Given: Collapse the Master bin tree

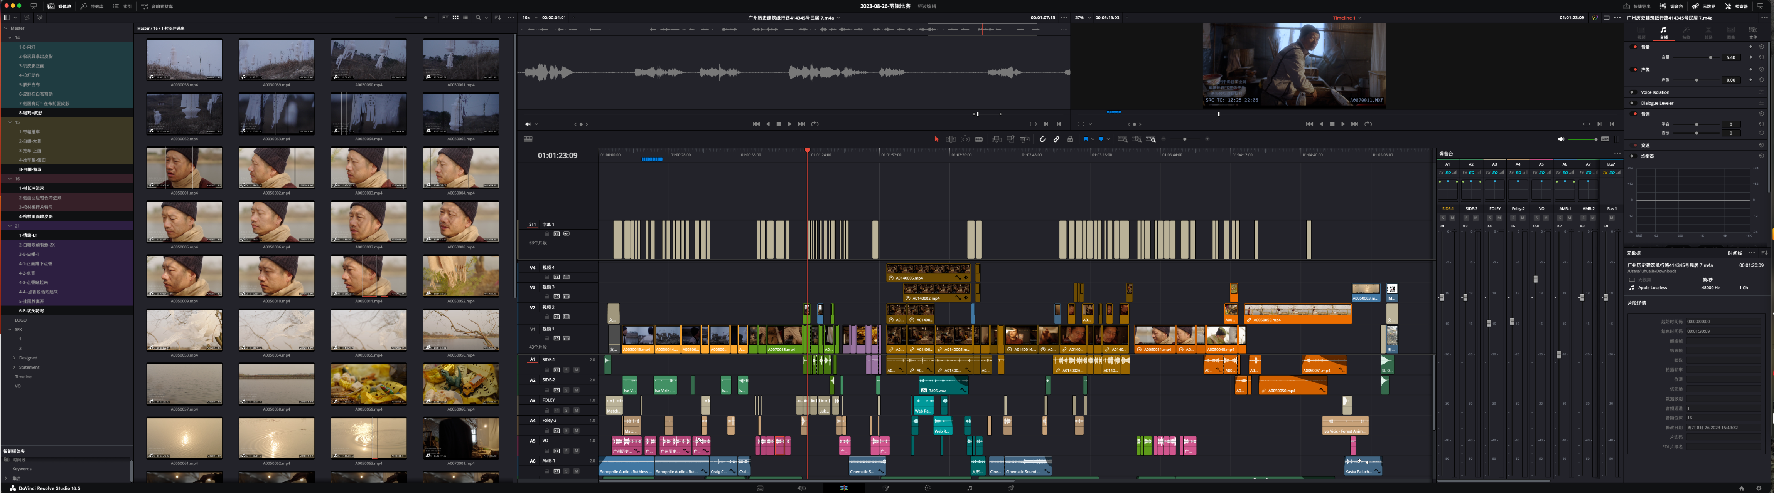Looking at the screenshot, I should [x=6, y=28].
